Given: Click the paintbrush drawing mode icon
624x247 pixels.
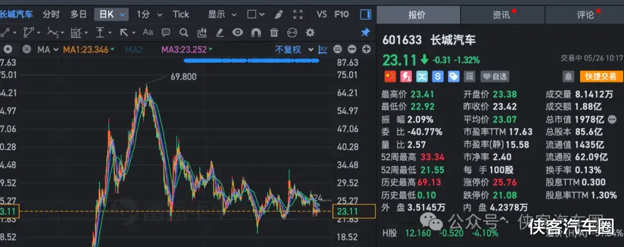Looking at the screenshot, I should point(278,15).
